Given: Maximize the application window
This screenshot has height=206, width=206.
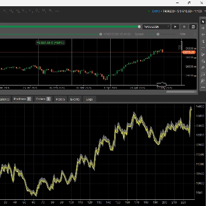Looking at the screenshot, I should tap(189, 3).
